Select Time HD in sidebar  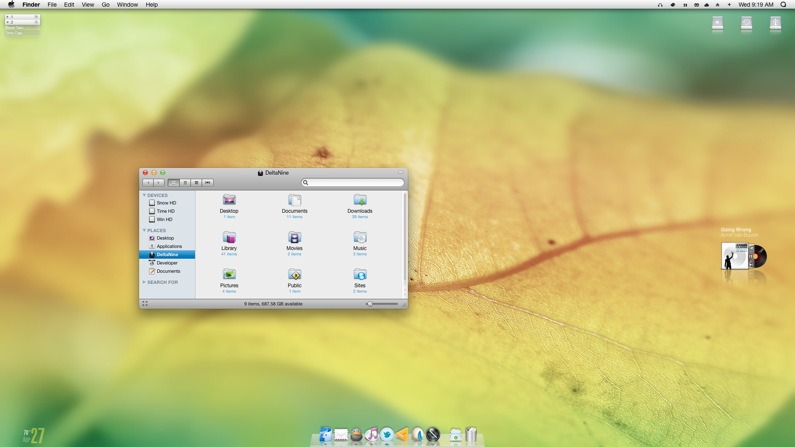[x=167, y=211]
